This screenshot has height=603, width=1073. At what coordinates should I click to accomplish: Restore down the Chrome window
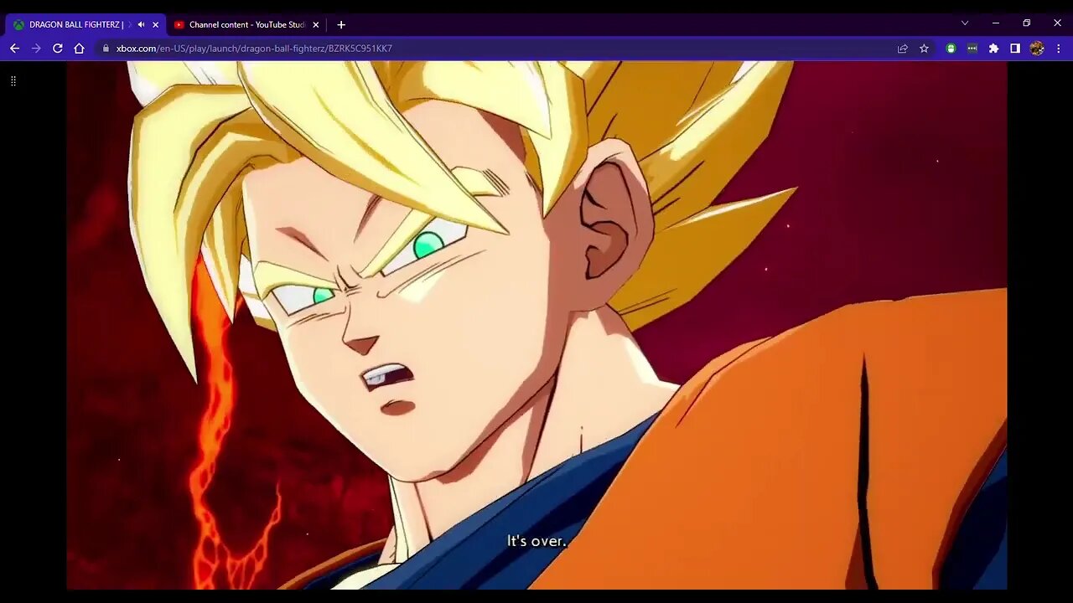[1027, 23]
